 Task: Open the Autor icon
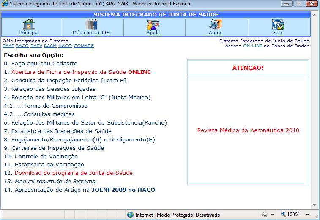pyautogui.click(x=215, y=24)
